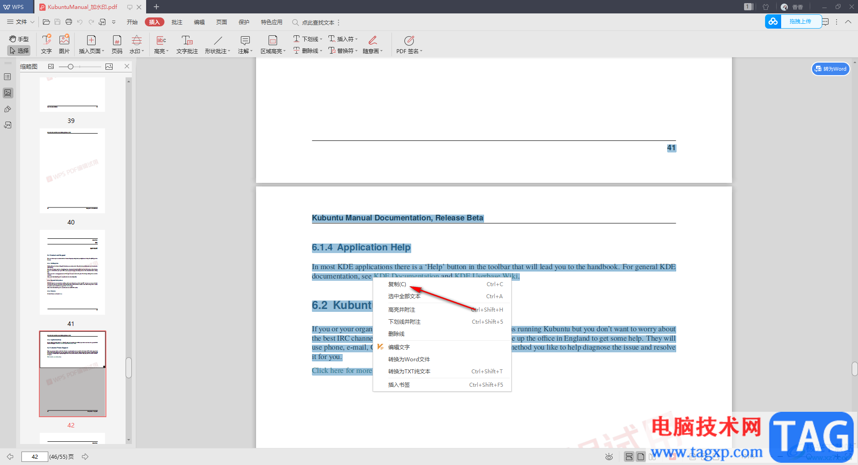Switch to the 开始 tab
This screenshot has width=858, height=465.
tap(132, 22)
